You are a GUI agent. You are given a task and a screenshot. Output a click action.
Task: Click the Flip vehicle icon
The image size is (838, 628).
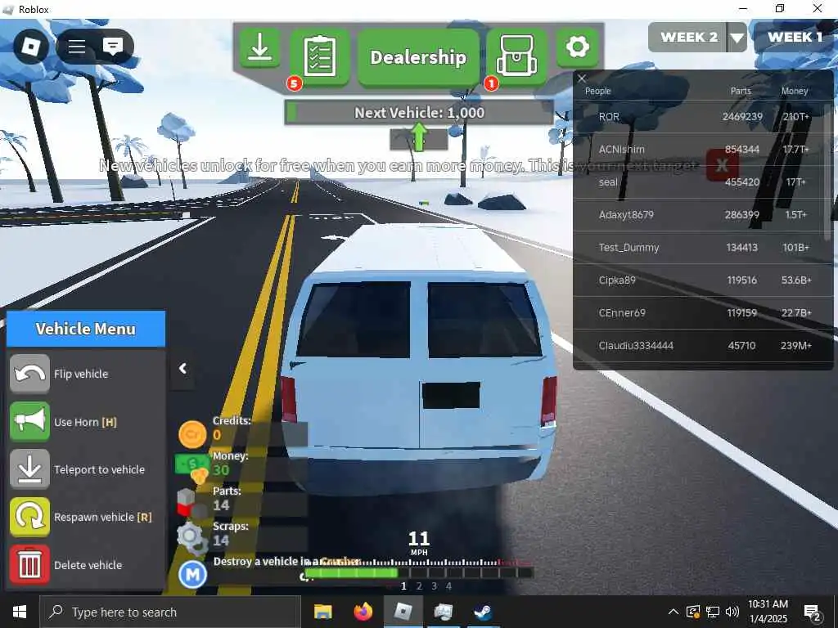(x=30, y=374)
